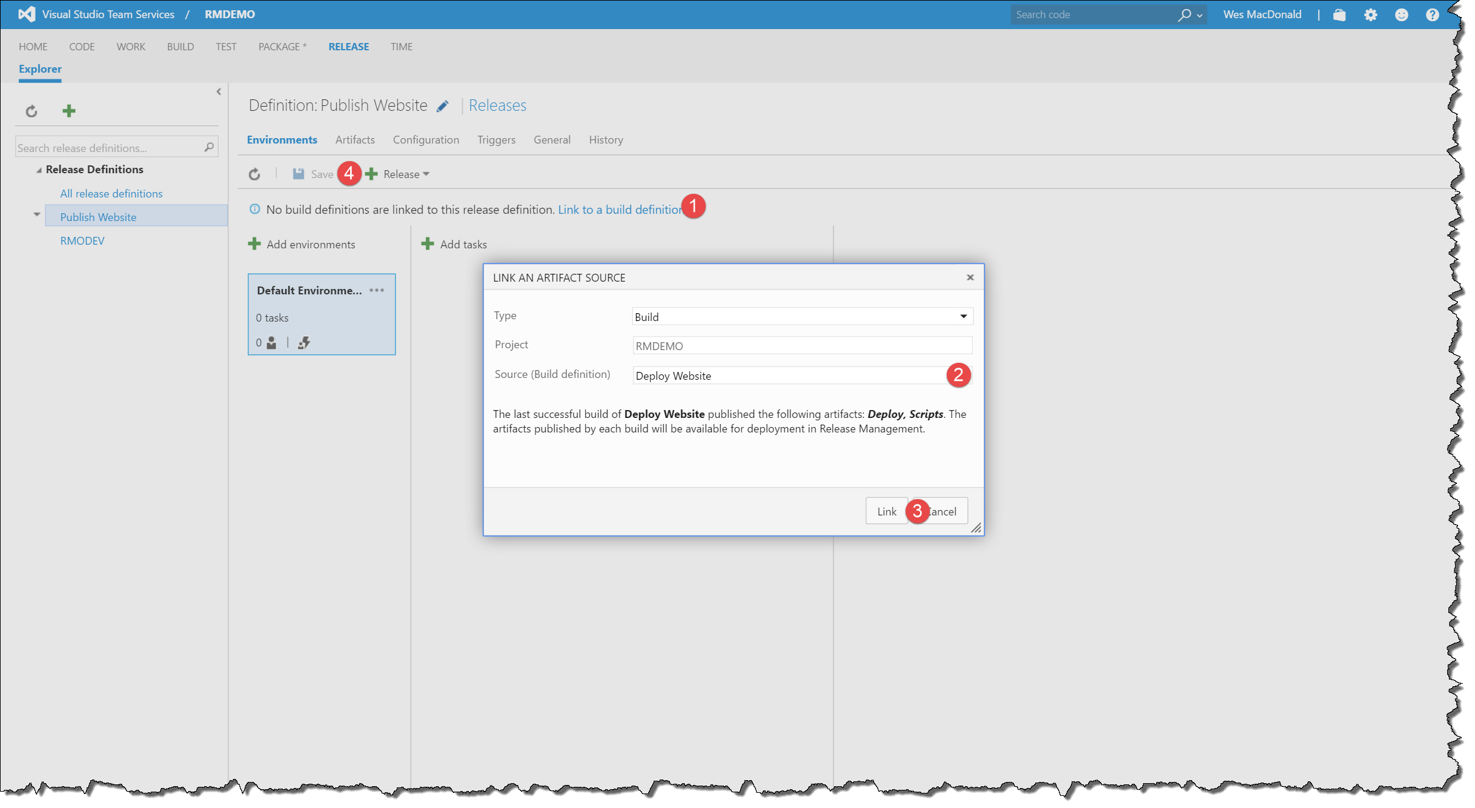
Task: Click the Link button in dialog
Action: pos(886,512)
